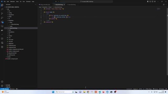Toggle primary side bar layout icon
This screenshot has height=94, width=168.
click(x=148, y=2)
